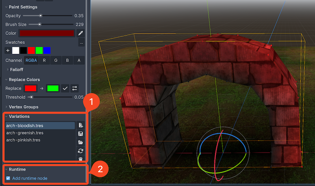Click the Threshold value 0.05
315x186 pixels.
pyautogui.click(x=79, y=97)
